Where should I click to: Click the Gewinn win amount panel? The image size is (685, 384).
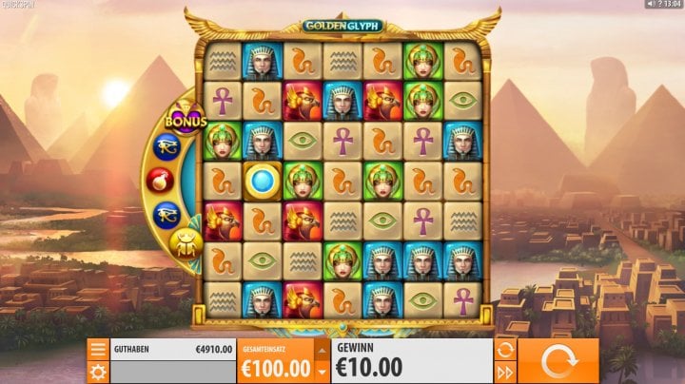(x=412, y=361)
